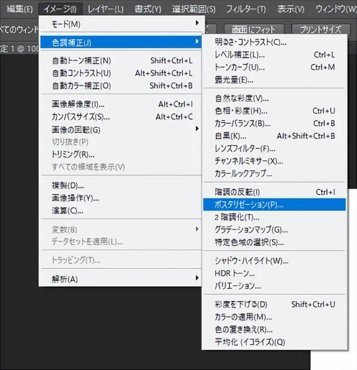Viewport: 357px width, 370px height.
Task: Choose シャドウ・ハイライト(W) entry
Action: pos(251,261)
